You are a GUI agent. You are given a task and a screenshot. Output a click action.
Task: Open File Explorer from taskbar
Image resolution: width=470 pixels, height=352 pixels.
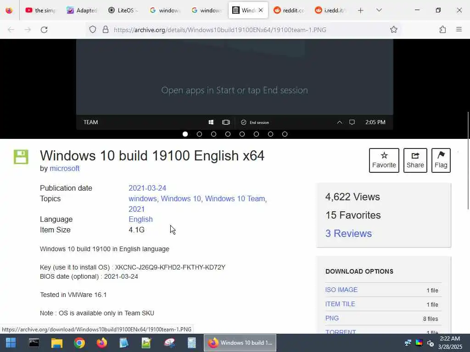[x=56, y=343]
